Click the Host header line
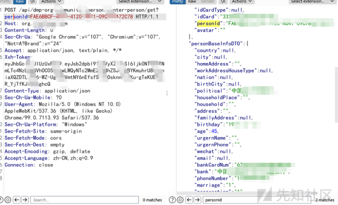 click(36, 23)
